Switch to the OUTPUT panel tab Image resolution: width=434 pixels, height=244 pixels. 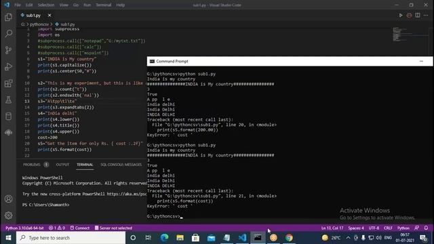point(62,165)
